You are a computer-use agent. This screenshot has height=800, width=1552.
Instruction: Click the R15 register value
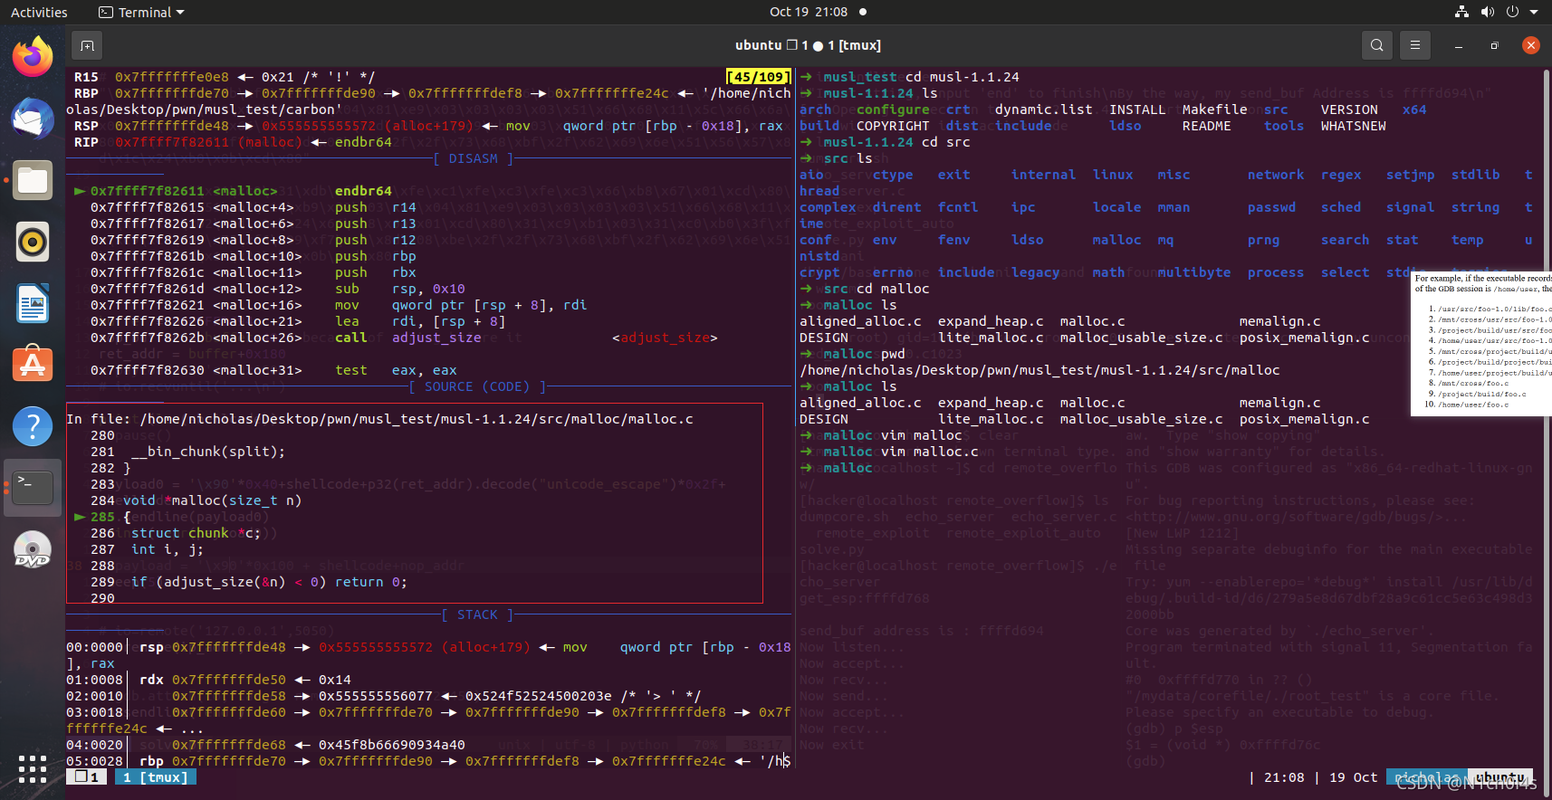[172, 77]
